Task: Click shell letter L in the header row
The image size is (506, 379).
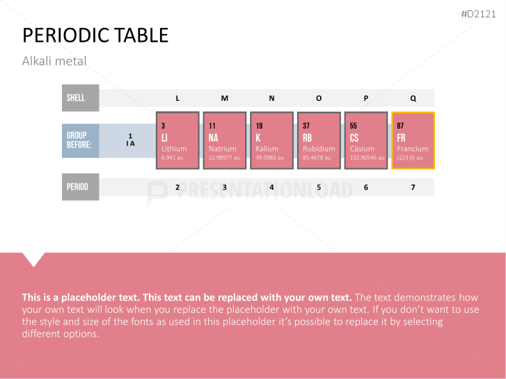Action: pos(177,99)
